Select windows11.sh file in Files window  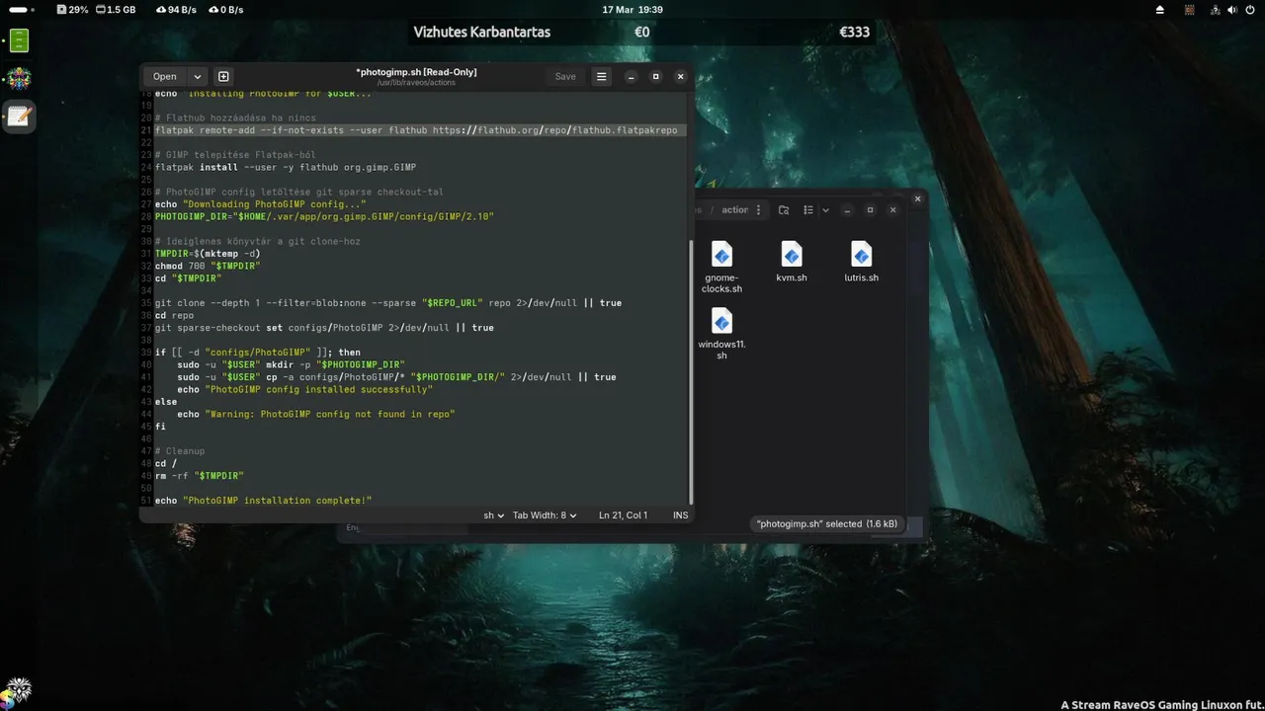[721, 334]
